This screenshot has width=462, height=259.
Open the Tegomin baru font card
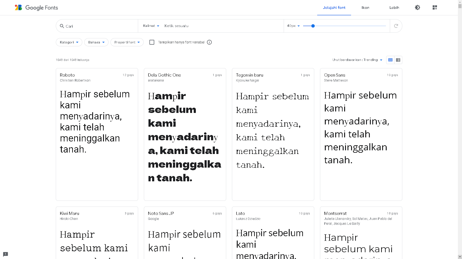[x=273, y=134]
